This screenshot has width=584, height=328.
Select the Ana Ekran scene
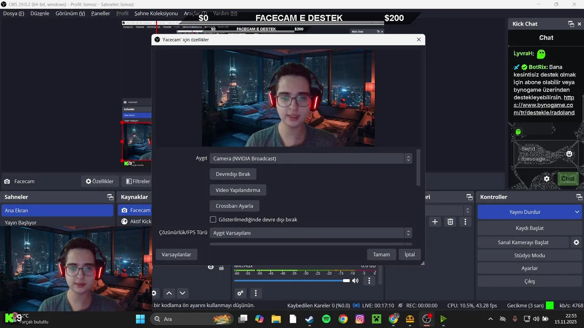point(57,210)
